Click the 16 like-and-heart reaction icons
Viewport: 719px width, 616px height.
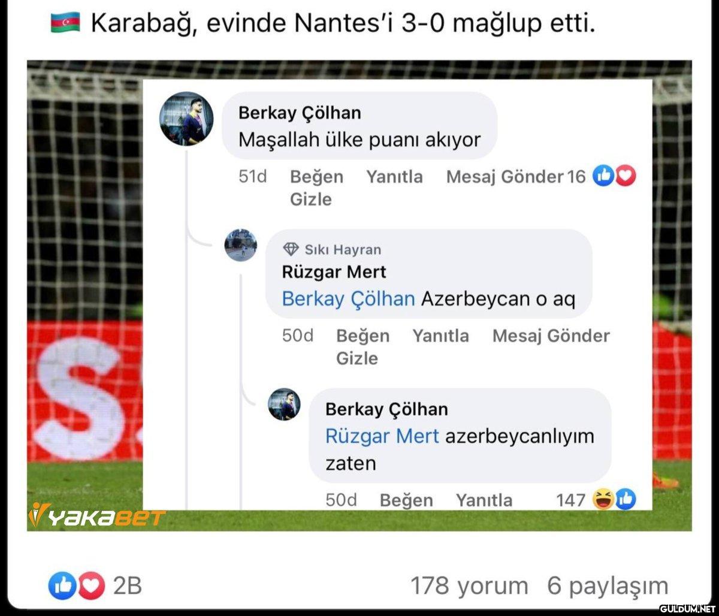pyautogui.click(x=614, y=176)
